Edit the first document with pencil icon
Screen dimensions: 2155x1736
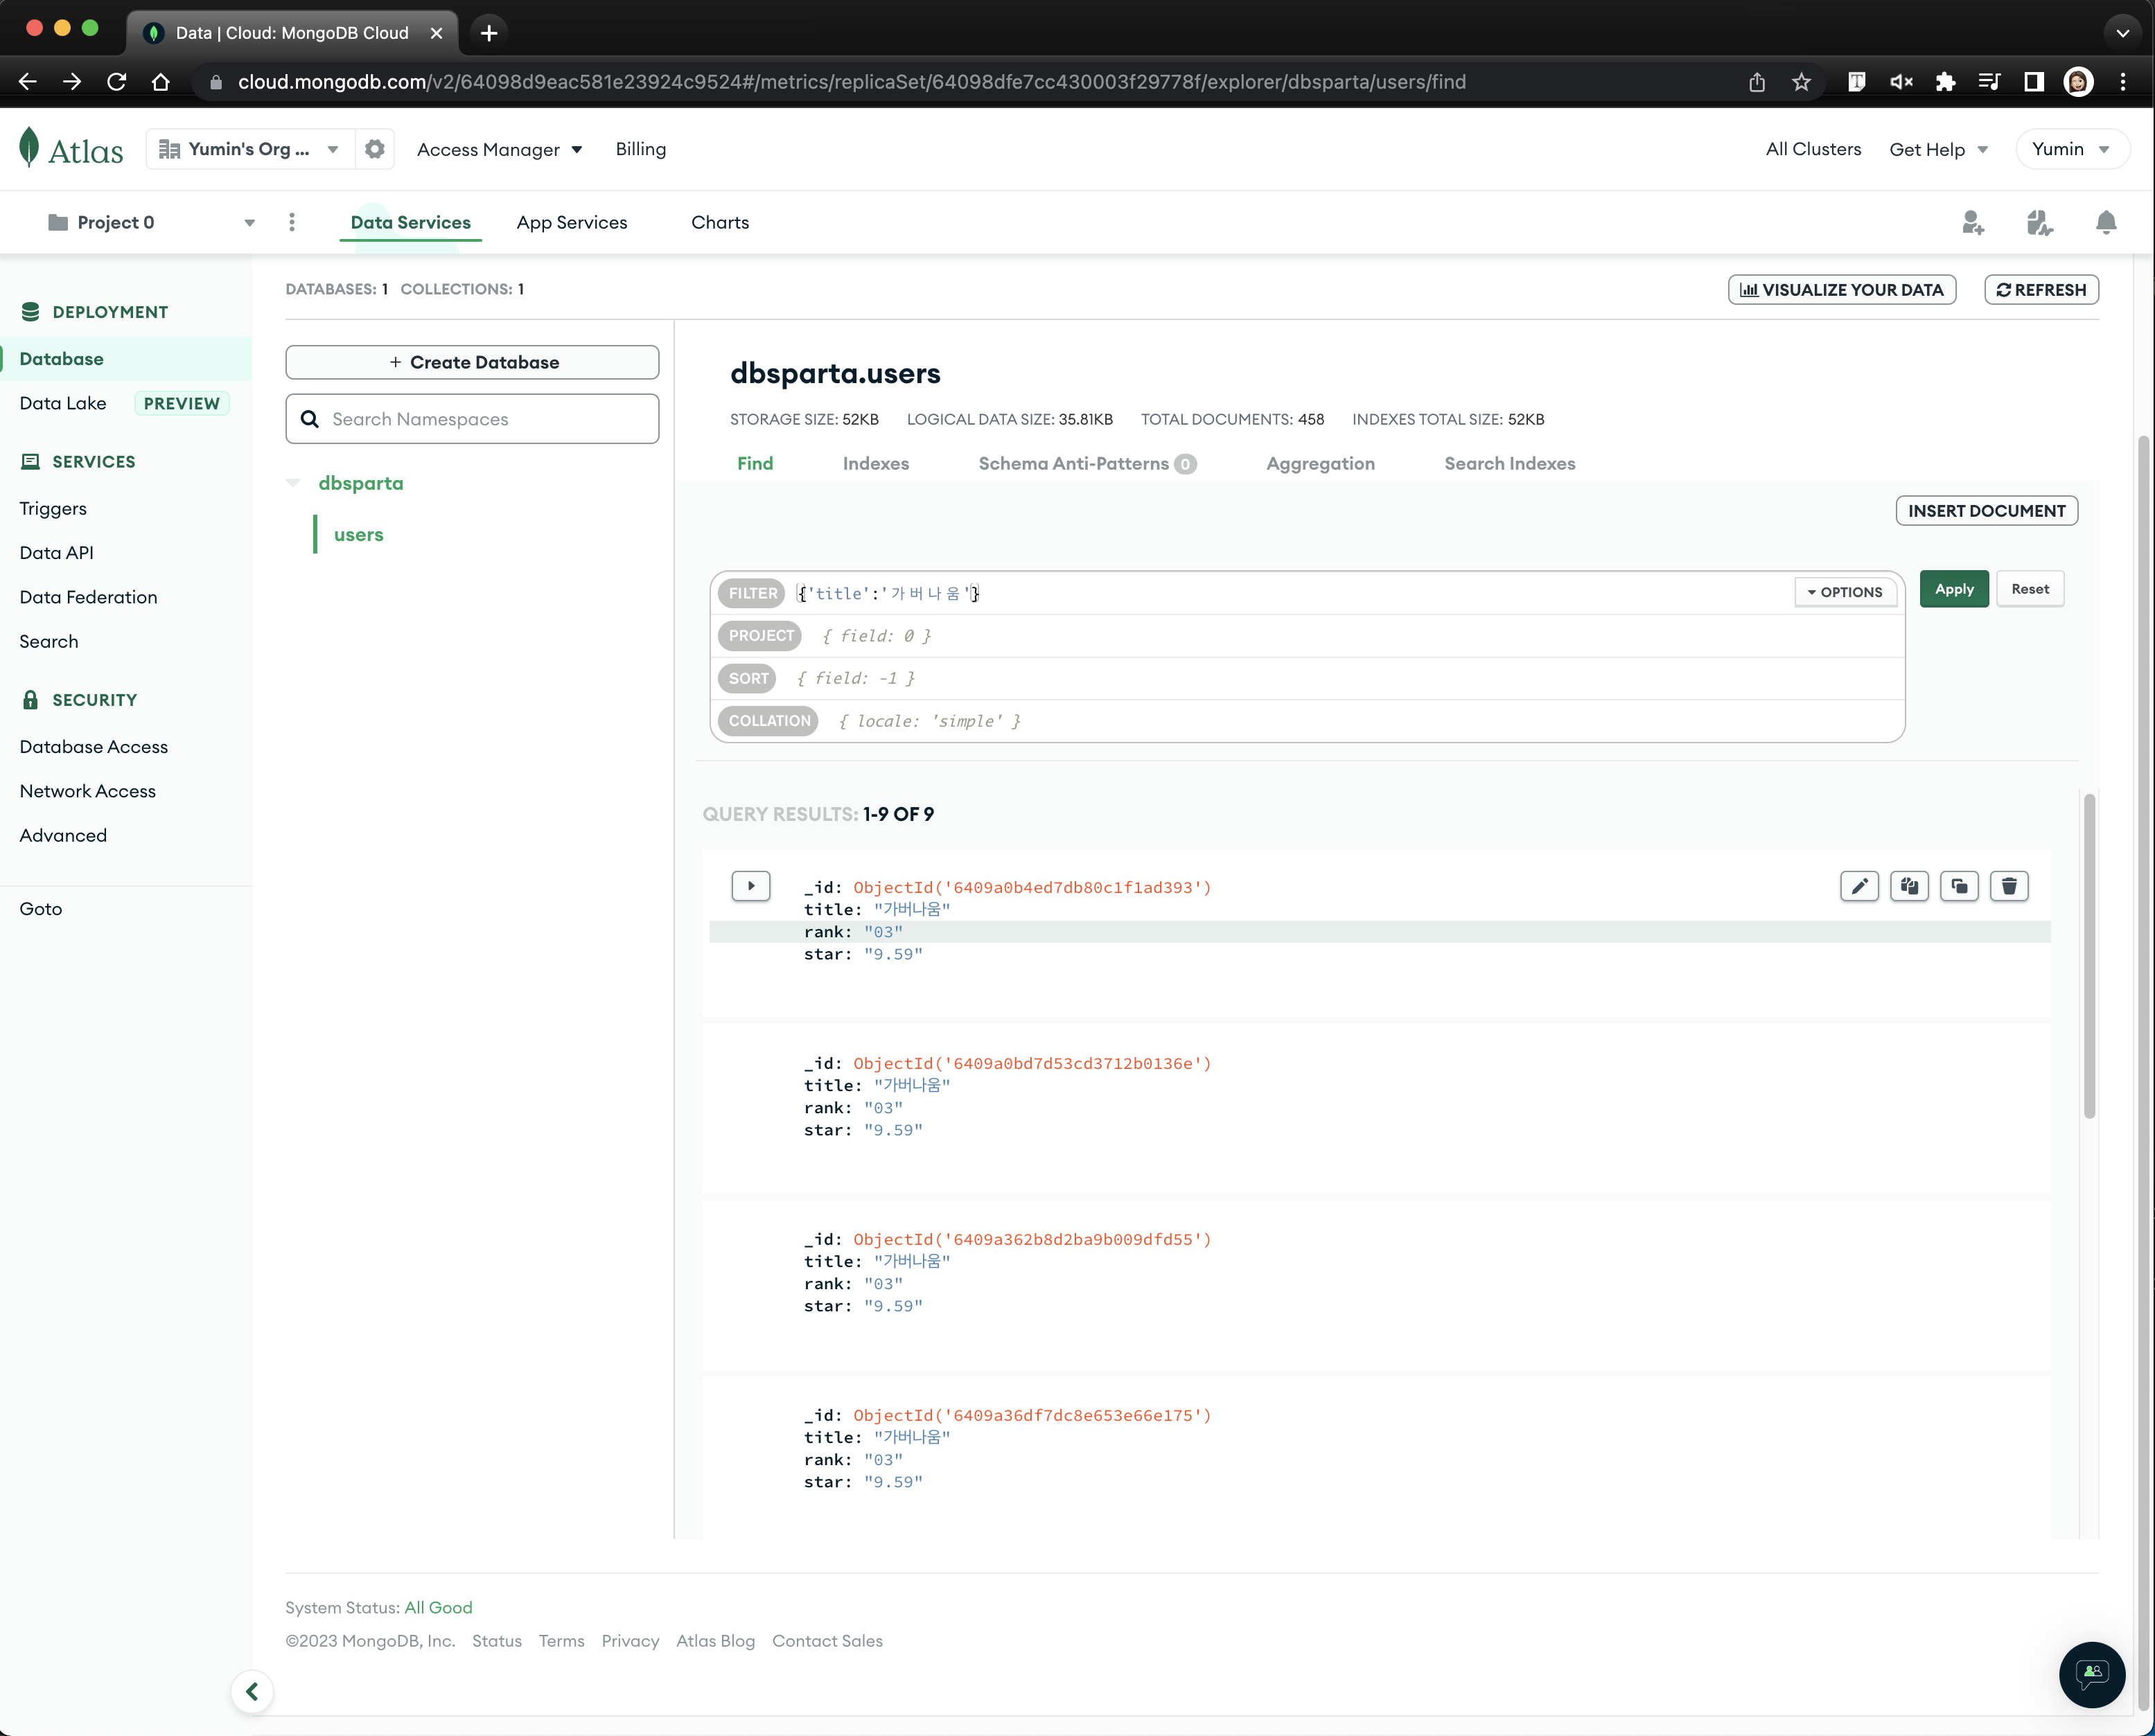pos(1859,886)
